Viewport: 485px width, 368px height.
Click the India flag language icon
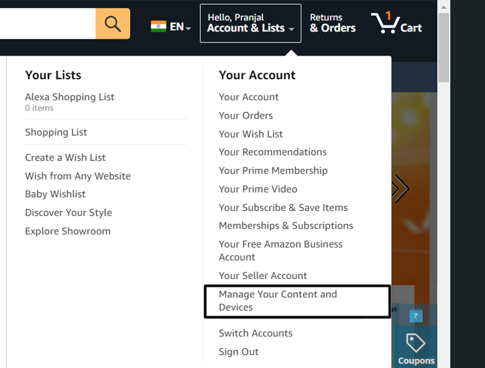tap(158, 27)
